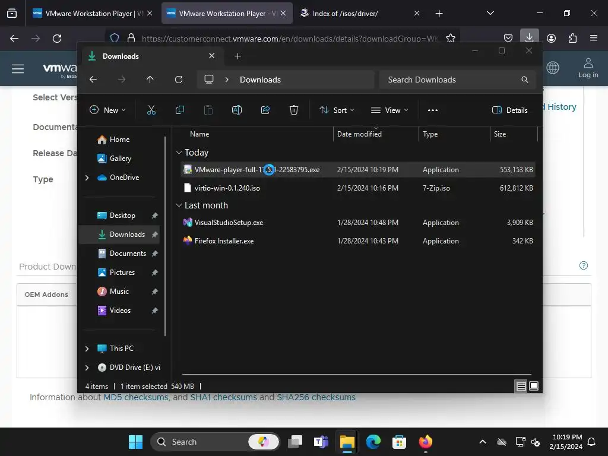Toggle the Details pane
This screenshot has height=456, width=608.
(x=510, y=110)
